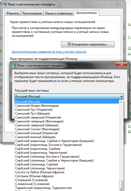
Task: Switch to the Форматы tab
Action: click(13, 13)
